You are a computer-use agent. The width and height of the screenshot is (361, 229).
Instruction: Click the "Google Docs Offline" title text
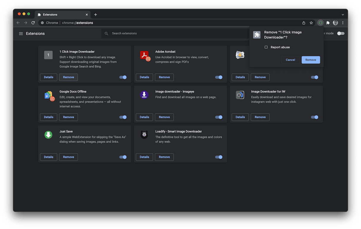coord(73,92)
